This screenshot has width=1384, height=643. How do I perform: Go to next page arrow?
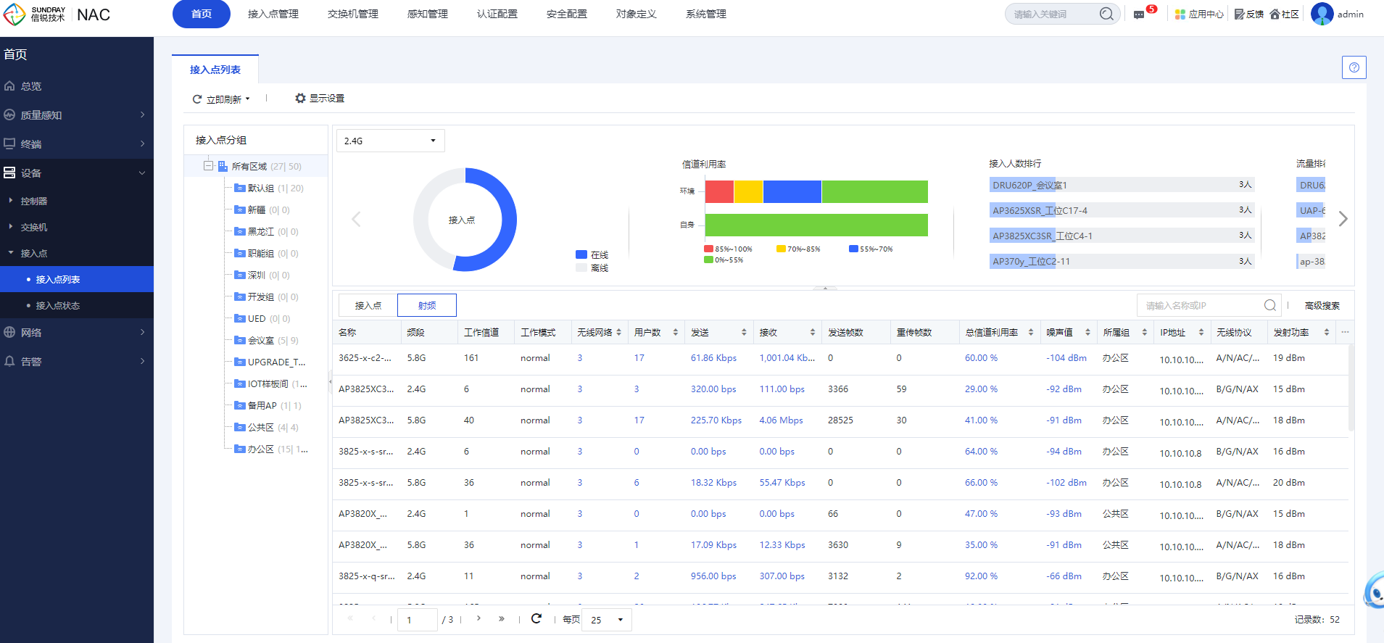tap(478, 619)
